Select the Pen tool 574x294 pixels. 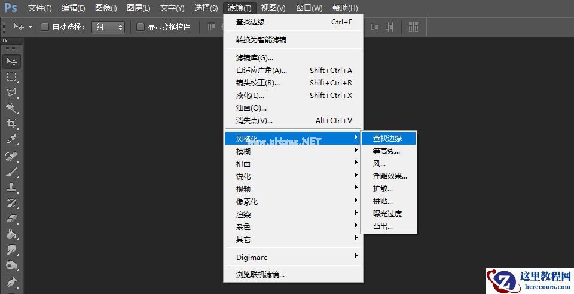click(11, 283)
